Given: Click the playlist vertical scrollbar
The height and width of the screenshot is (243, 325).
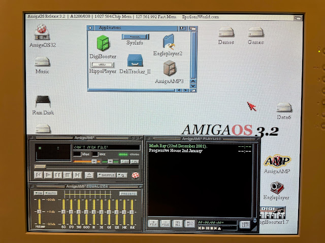Looking at the screenshot, I should coord(255,181).
